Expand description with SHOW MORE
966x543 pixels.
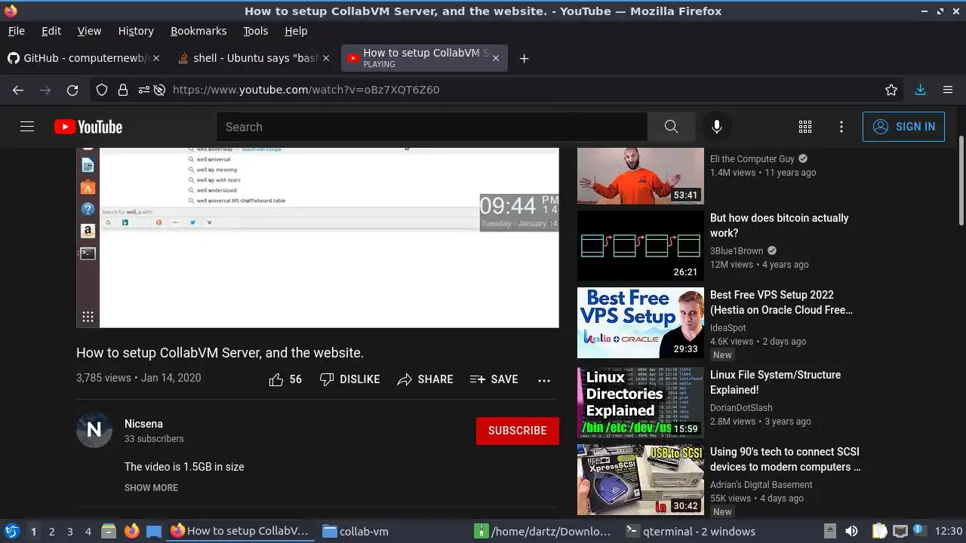click(x=151, y=488)
